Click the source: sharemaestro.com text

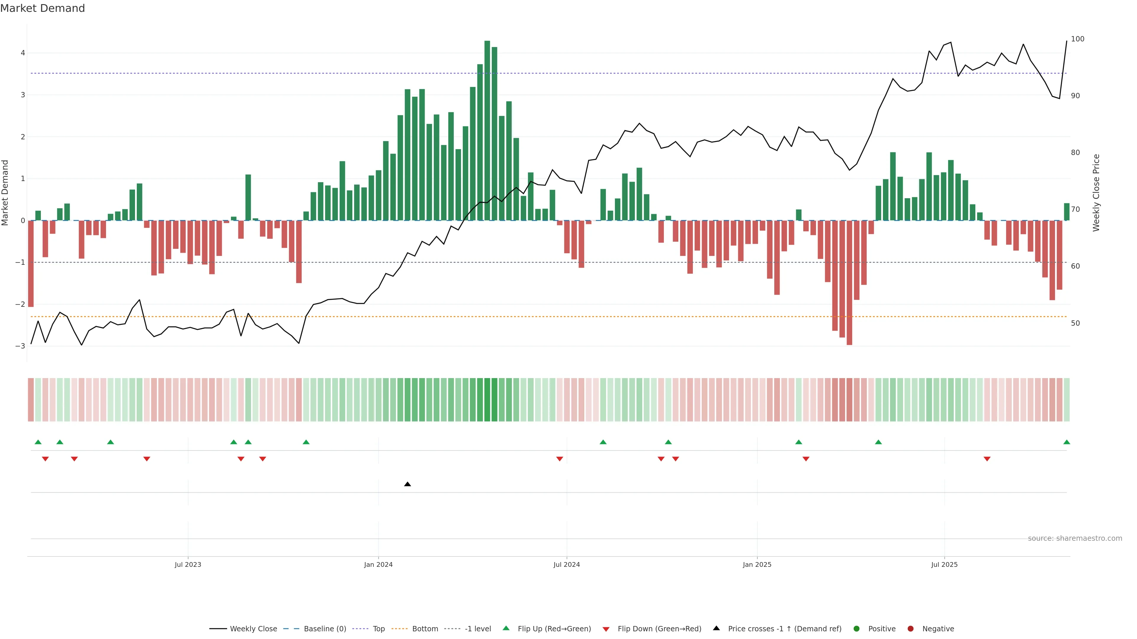coord(1075,538)
